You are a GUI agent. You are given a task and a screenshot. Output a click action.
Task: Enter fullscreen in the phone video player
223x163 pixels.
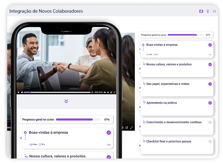pyautogui.click(x=114, y=92)
